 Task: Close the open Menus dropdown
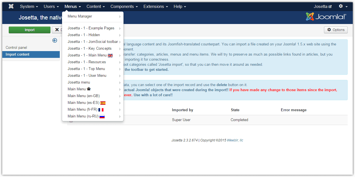73,6
